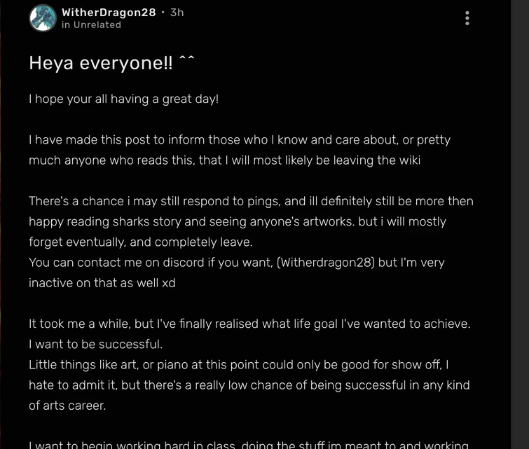Screen dimensions: 529x449
Task: Click the line starting "Little things like art"
Action: (238, 364)
